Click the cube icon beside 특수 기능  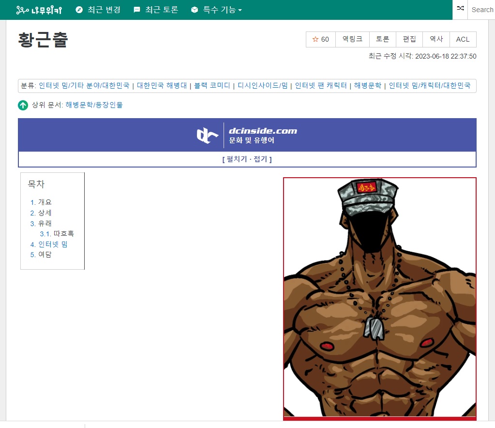[x=195, y=10]
